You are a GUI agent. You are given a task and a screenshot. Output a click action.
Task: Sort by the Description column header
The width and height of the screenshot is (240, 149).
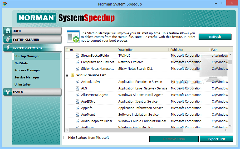[142, 50]
